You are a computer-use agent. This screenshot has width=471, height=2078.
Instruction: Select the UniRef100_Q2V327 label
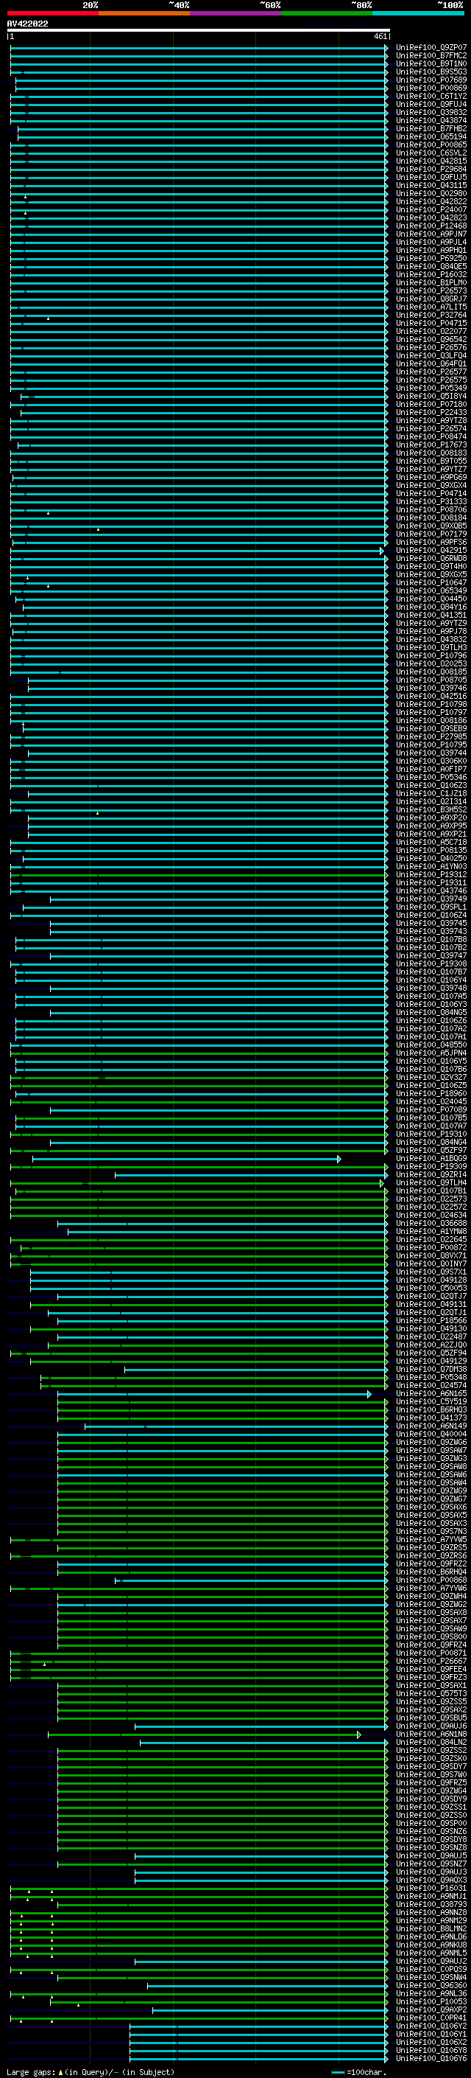click(431, 1078)
